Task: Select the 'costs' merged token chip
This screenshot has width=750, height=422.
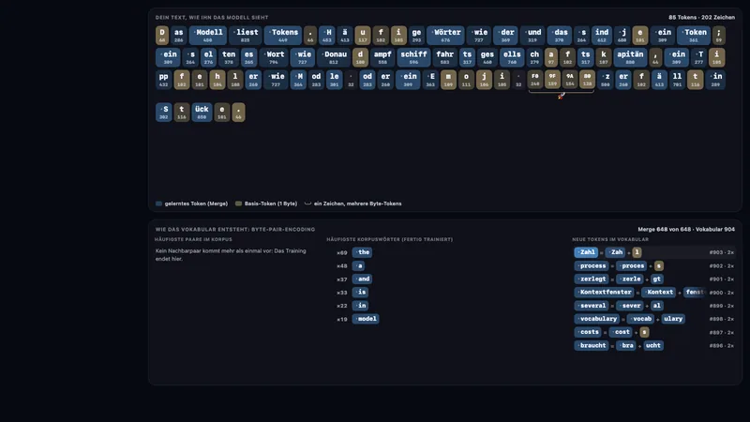Action: pos(588,332)
